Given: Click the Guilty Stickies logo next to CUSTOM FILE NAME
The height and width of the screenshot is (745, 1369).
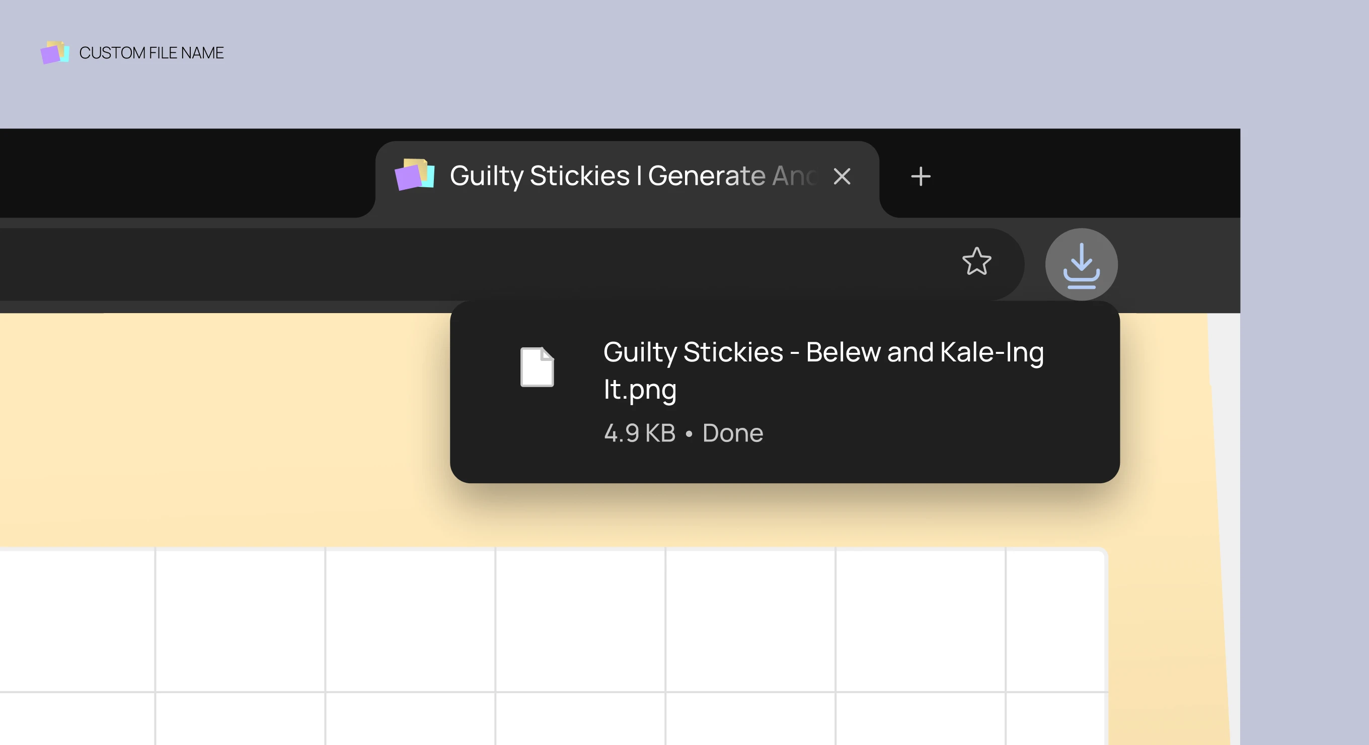Looking at the screenshot, I should click(x=55, y=53).
